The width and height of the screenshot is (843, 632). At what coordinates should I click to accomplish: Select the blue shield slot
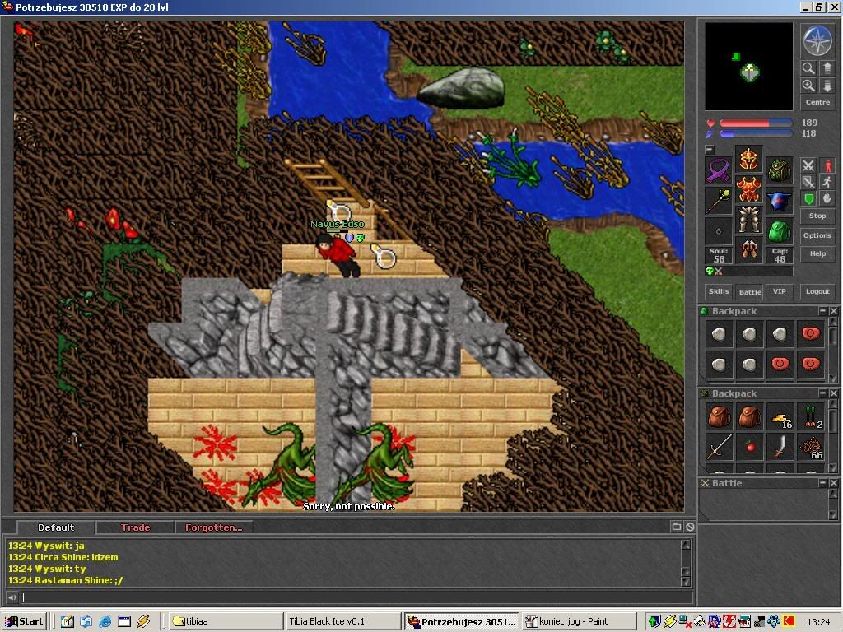point(780,201)
